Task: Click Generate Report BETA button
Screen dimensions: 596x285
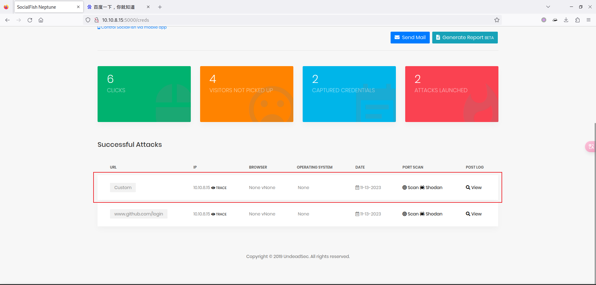Action: click(465, 38)
